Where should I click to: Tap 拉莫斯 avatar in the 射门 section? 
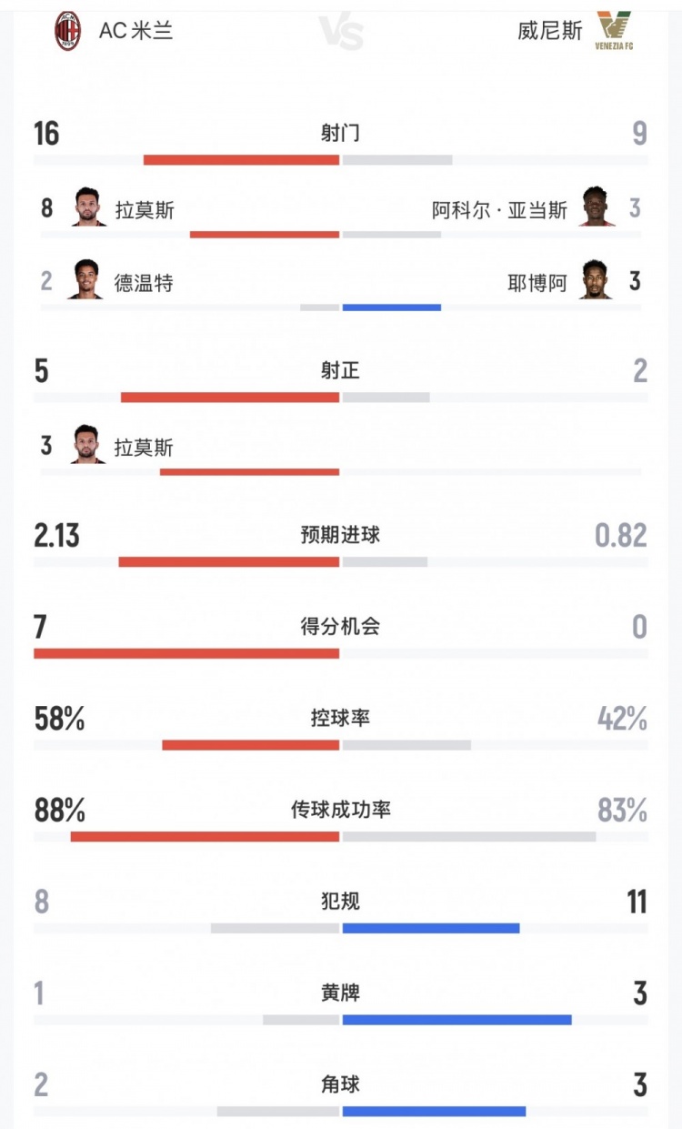point(88,208)
